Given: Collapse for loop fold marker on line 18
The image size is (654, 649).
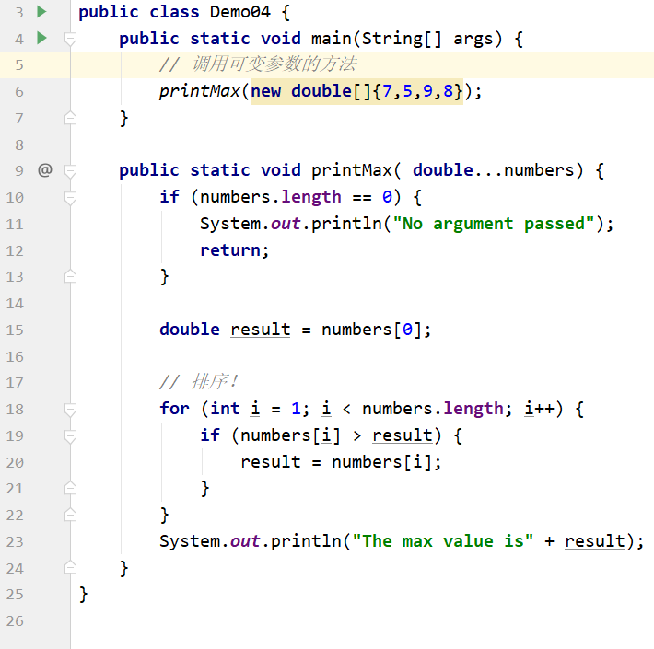Looking at the screenshot, I should [70, 409].
